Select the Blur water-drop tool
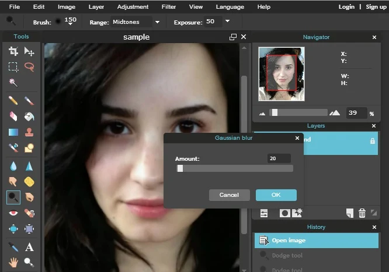This screenshot has height=272, width=389. pyautogui.click(x=13, y=166)
